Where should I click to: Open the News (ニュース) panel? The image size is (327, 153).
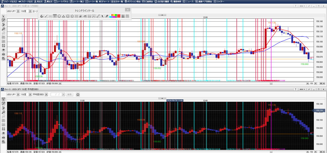tap(188, 2)
